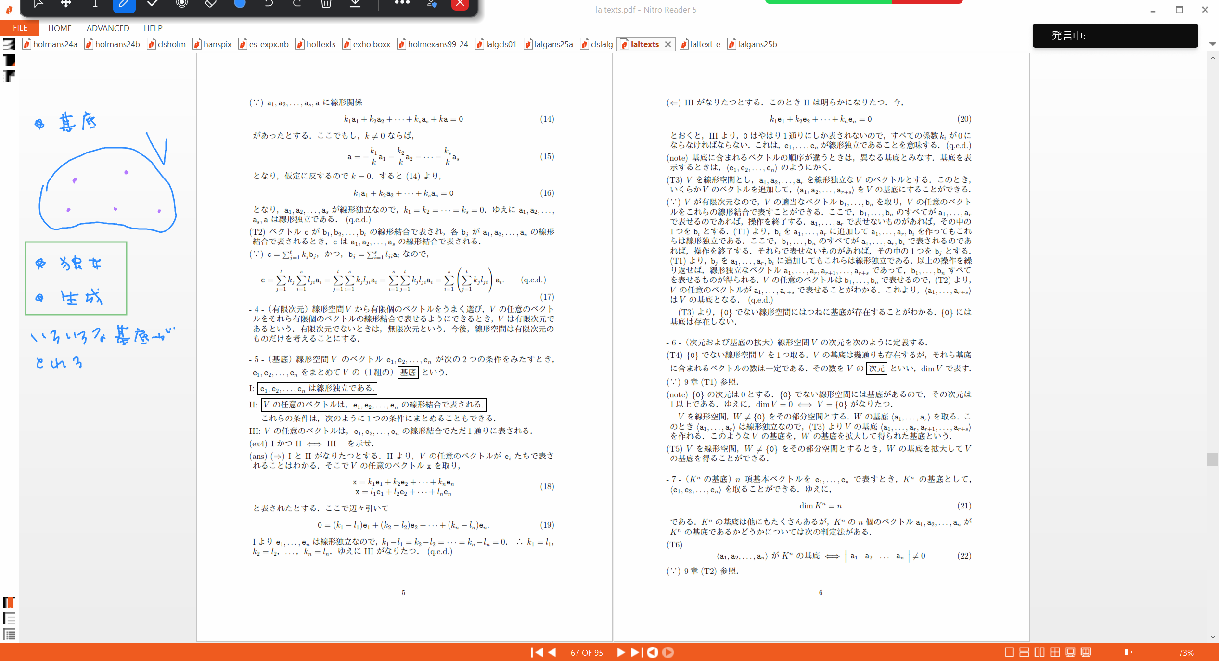
Task: Enable the laser pointer target tool
Action: tap(181, 4)
